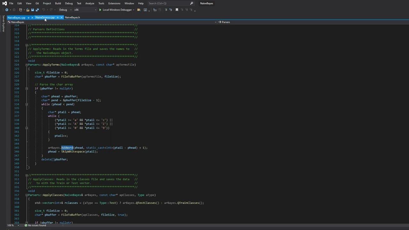Switch to the NaiveBayes.h tab

pyautogui.click(x=72, y=18)
